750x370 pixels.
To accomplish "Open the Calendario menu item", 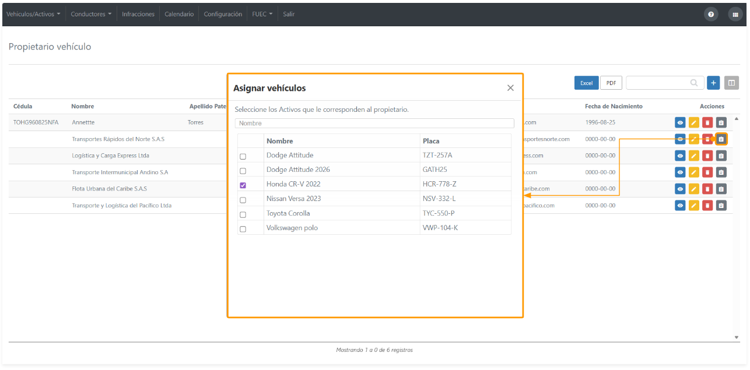I will tap(179, 14).
